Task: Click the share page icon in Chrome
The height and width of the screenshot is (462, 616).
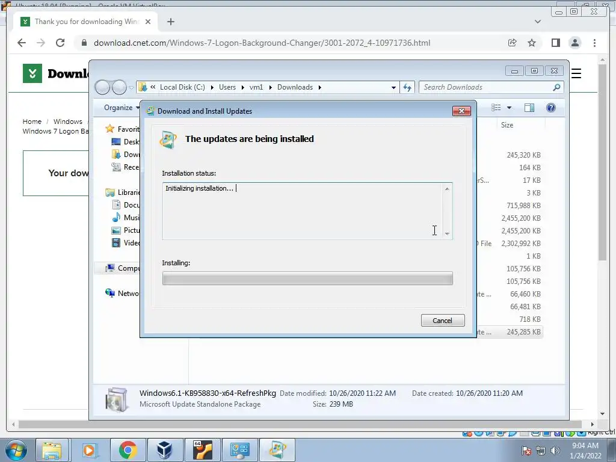Action: 513,43
